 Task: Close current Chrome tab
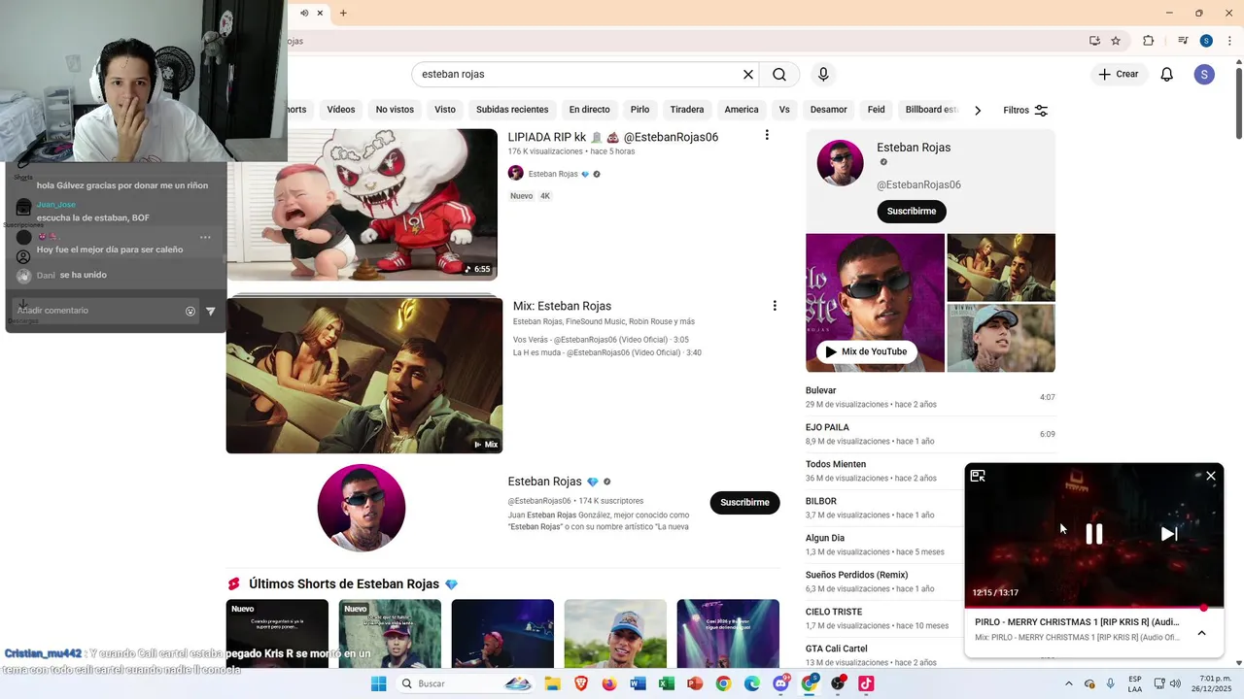coord(319,13)
